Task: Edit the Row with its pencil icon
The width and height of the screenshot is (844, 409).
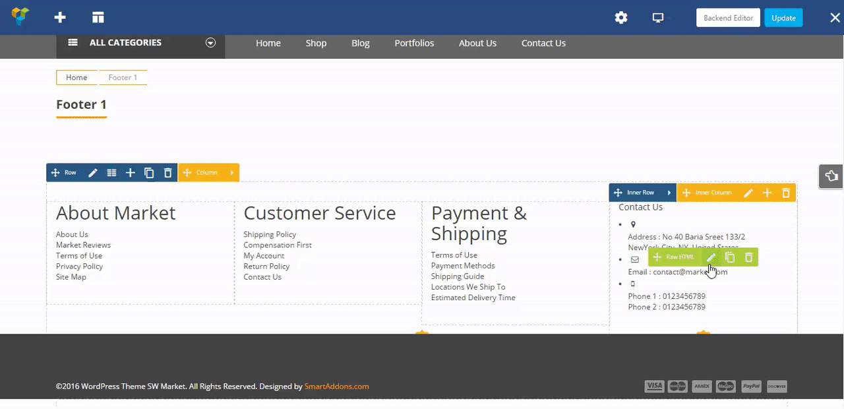Action: (93, 173)
